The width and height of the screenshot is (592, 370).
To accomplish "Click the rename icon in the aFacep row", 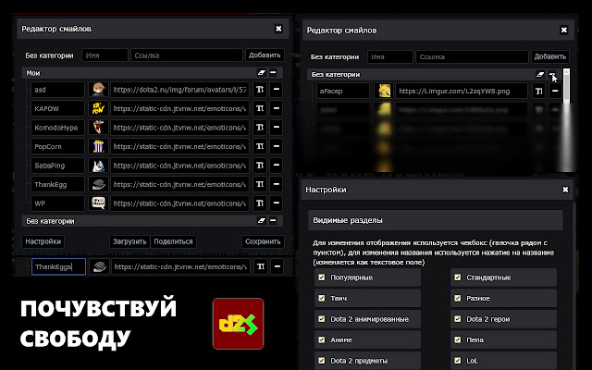I will click(x=538, y=91).
